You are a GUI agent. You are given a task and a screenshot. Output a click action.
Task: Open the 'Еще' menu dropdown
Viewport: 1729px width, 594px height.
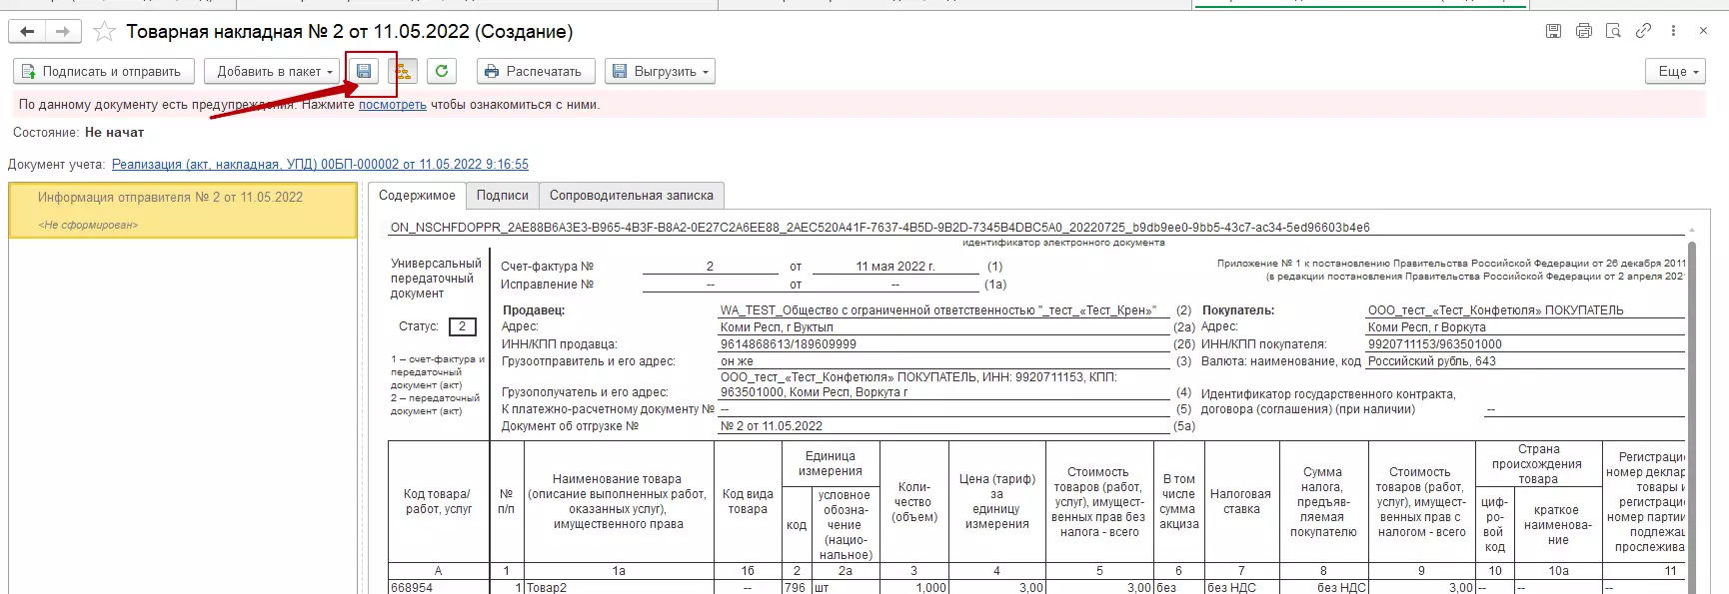(1675, 71)
